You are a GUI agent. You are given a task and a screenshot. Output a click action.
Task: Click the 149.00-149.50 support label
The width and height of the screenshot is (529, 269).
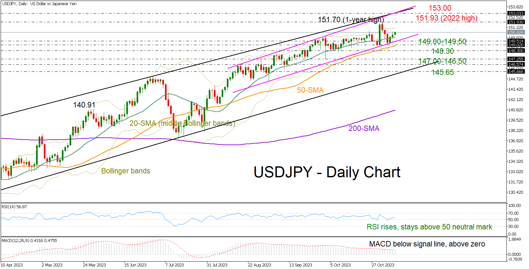coord(442,42)
